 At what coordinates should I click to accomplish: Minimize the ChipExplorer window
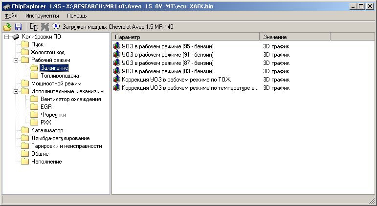coord(353,6)
